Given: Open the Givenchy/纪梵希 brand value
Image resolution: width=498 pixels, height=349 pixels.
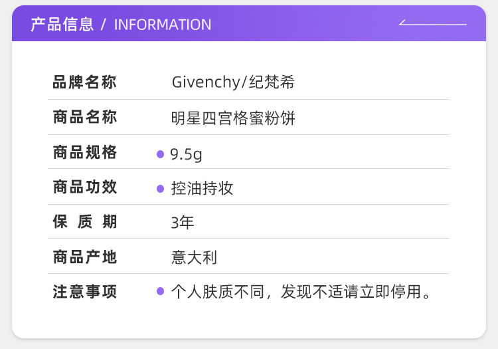Looking at the screenshot, I should coord(233,82).
